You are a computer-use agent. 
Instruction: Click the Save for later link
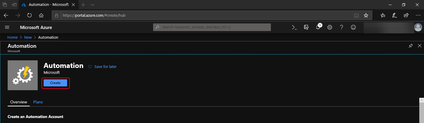tap(105, 66)
